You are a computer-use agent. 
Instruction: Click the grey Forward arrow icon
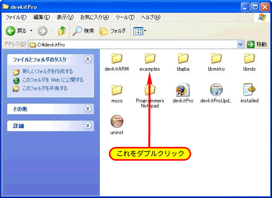tap(42, 31)
